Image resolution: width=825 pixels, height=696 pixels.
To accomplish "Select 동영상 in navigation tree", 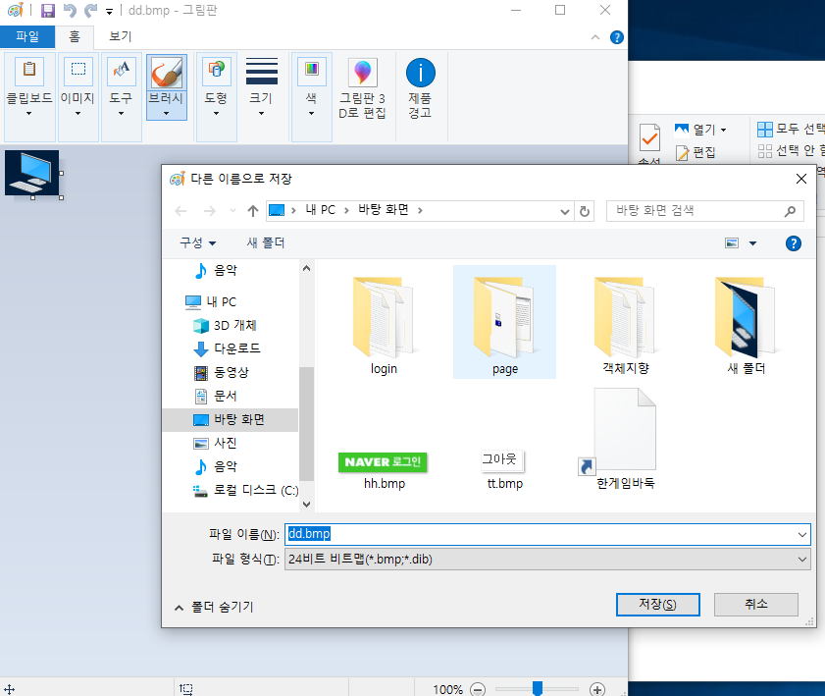I will pos(231,372).
